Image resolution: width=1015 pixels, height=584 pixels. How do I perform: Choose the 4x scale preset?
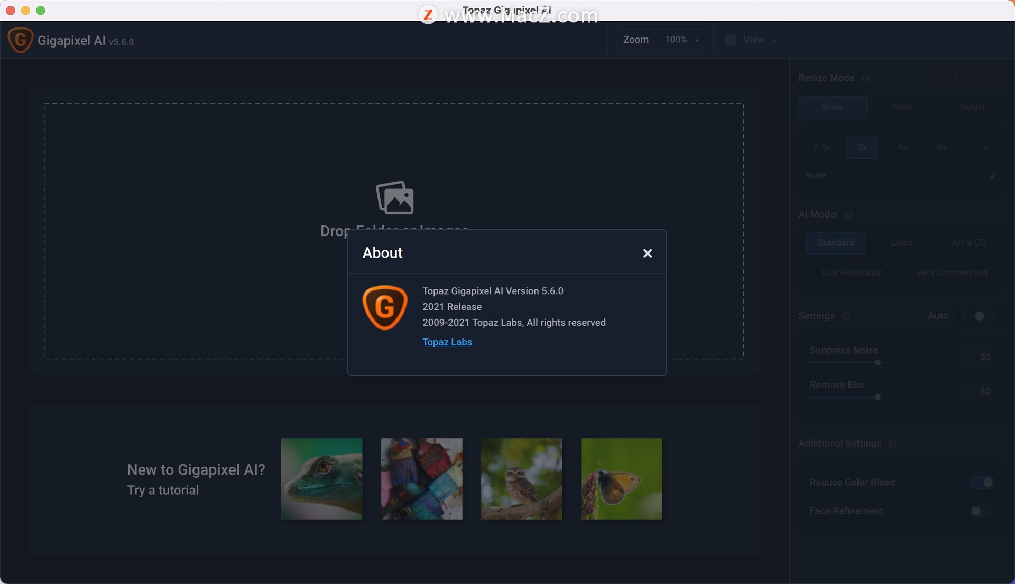(x=902, y=148)
